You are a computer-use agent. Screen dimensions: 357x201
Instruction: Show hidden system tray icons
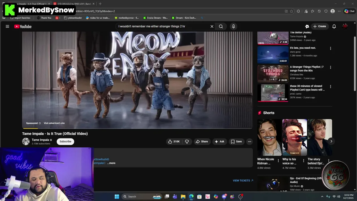coord(322,197)
